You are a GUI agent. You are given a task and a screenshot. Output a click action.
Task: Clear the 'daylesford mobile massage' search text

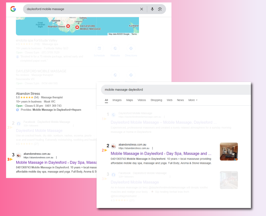pos(142,9)
